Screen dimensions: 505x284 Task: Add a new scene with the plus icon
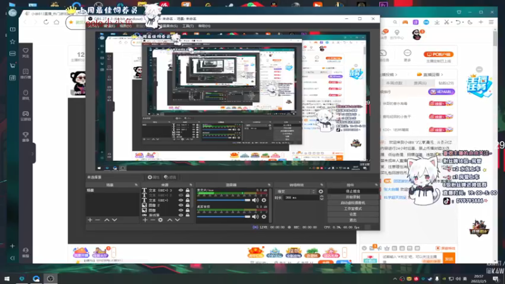click(x=90, y=220)
